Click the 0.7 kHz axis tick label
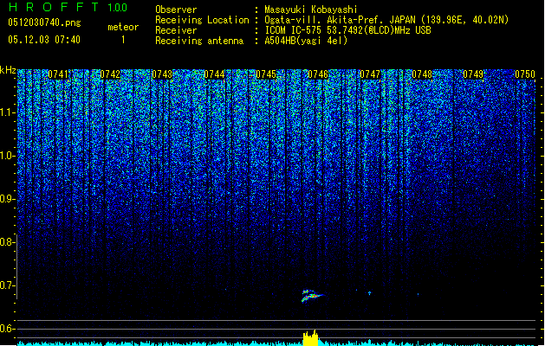The image size is (545, 346). tap(7, 285)
